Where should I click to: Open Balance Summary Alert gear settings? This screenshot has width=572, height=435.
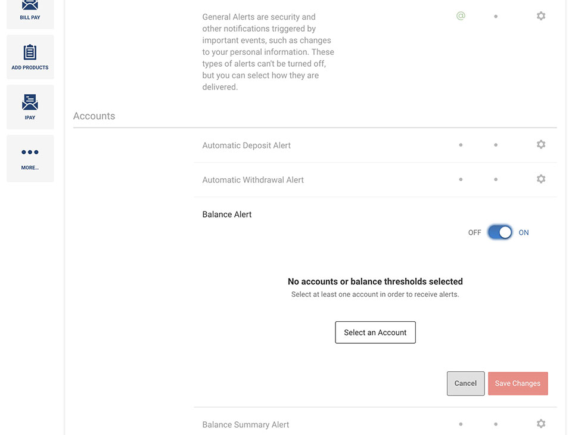(541, 424)
